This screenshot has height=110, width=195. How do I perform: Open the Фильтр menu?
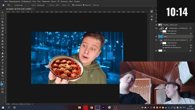pos(54,2)
